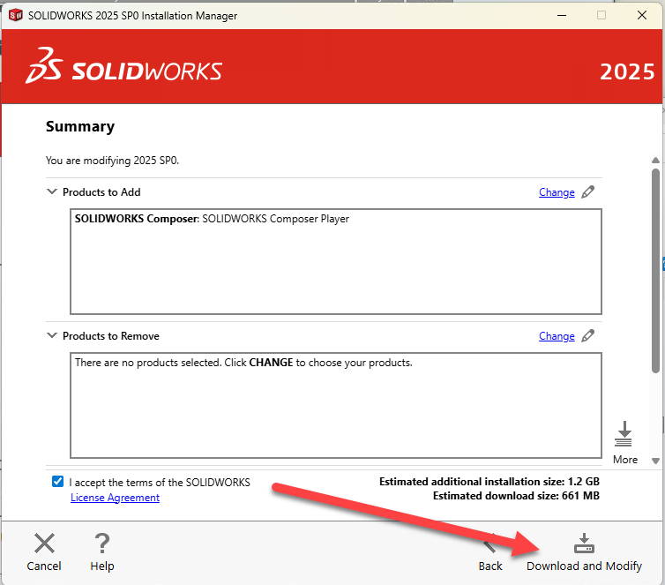Viewport: 665px width, 585px height.
Task: Click the Cancel X icon
Action: (x=44, y=543)
